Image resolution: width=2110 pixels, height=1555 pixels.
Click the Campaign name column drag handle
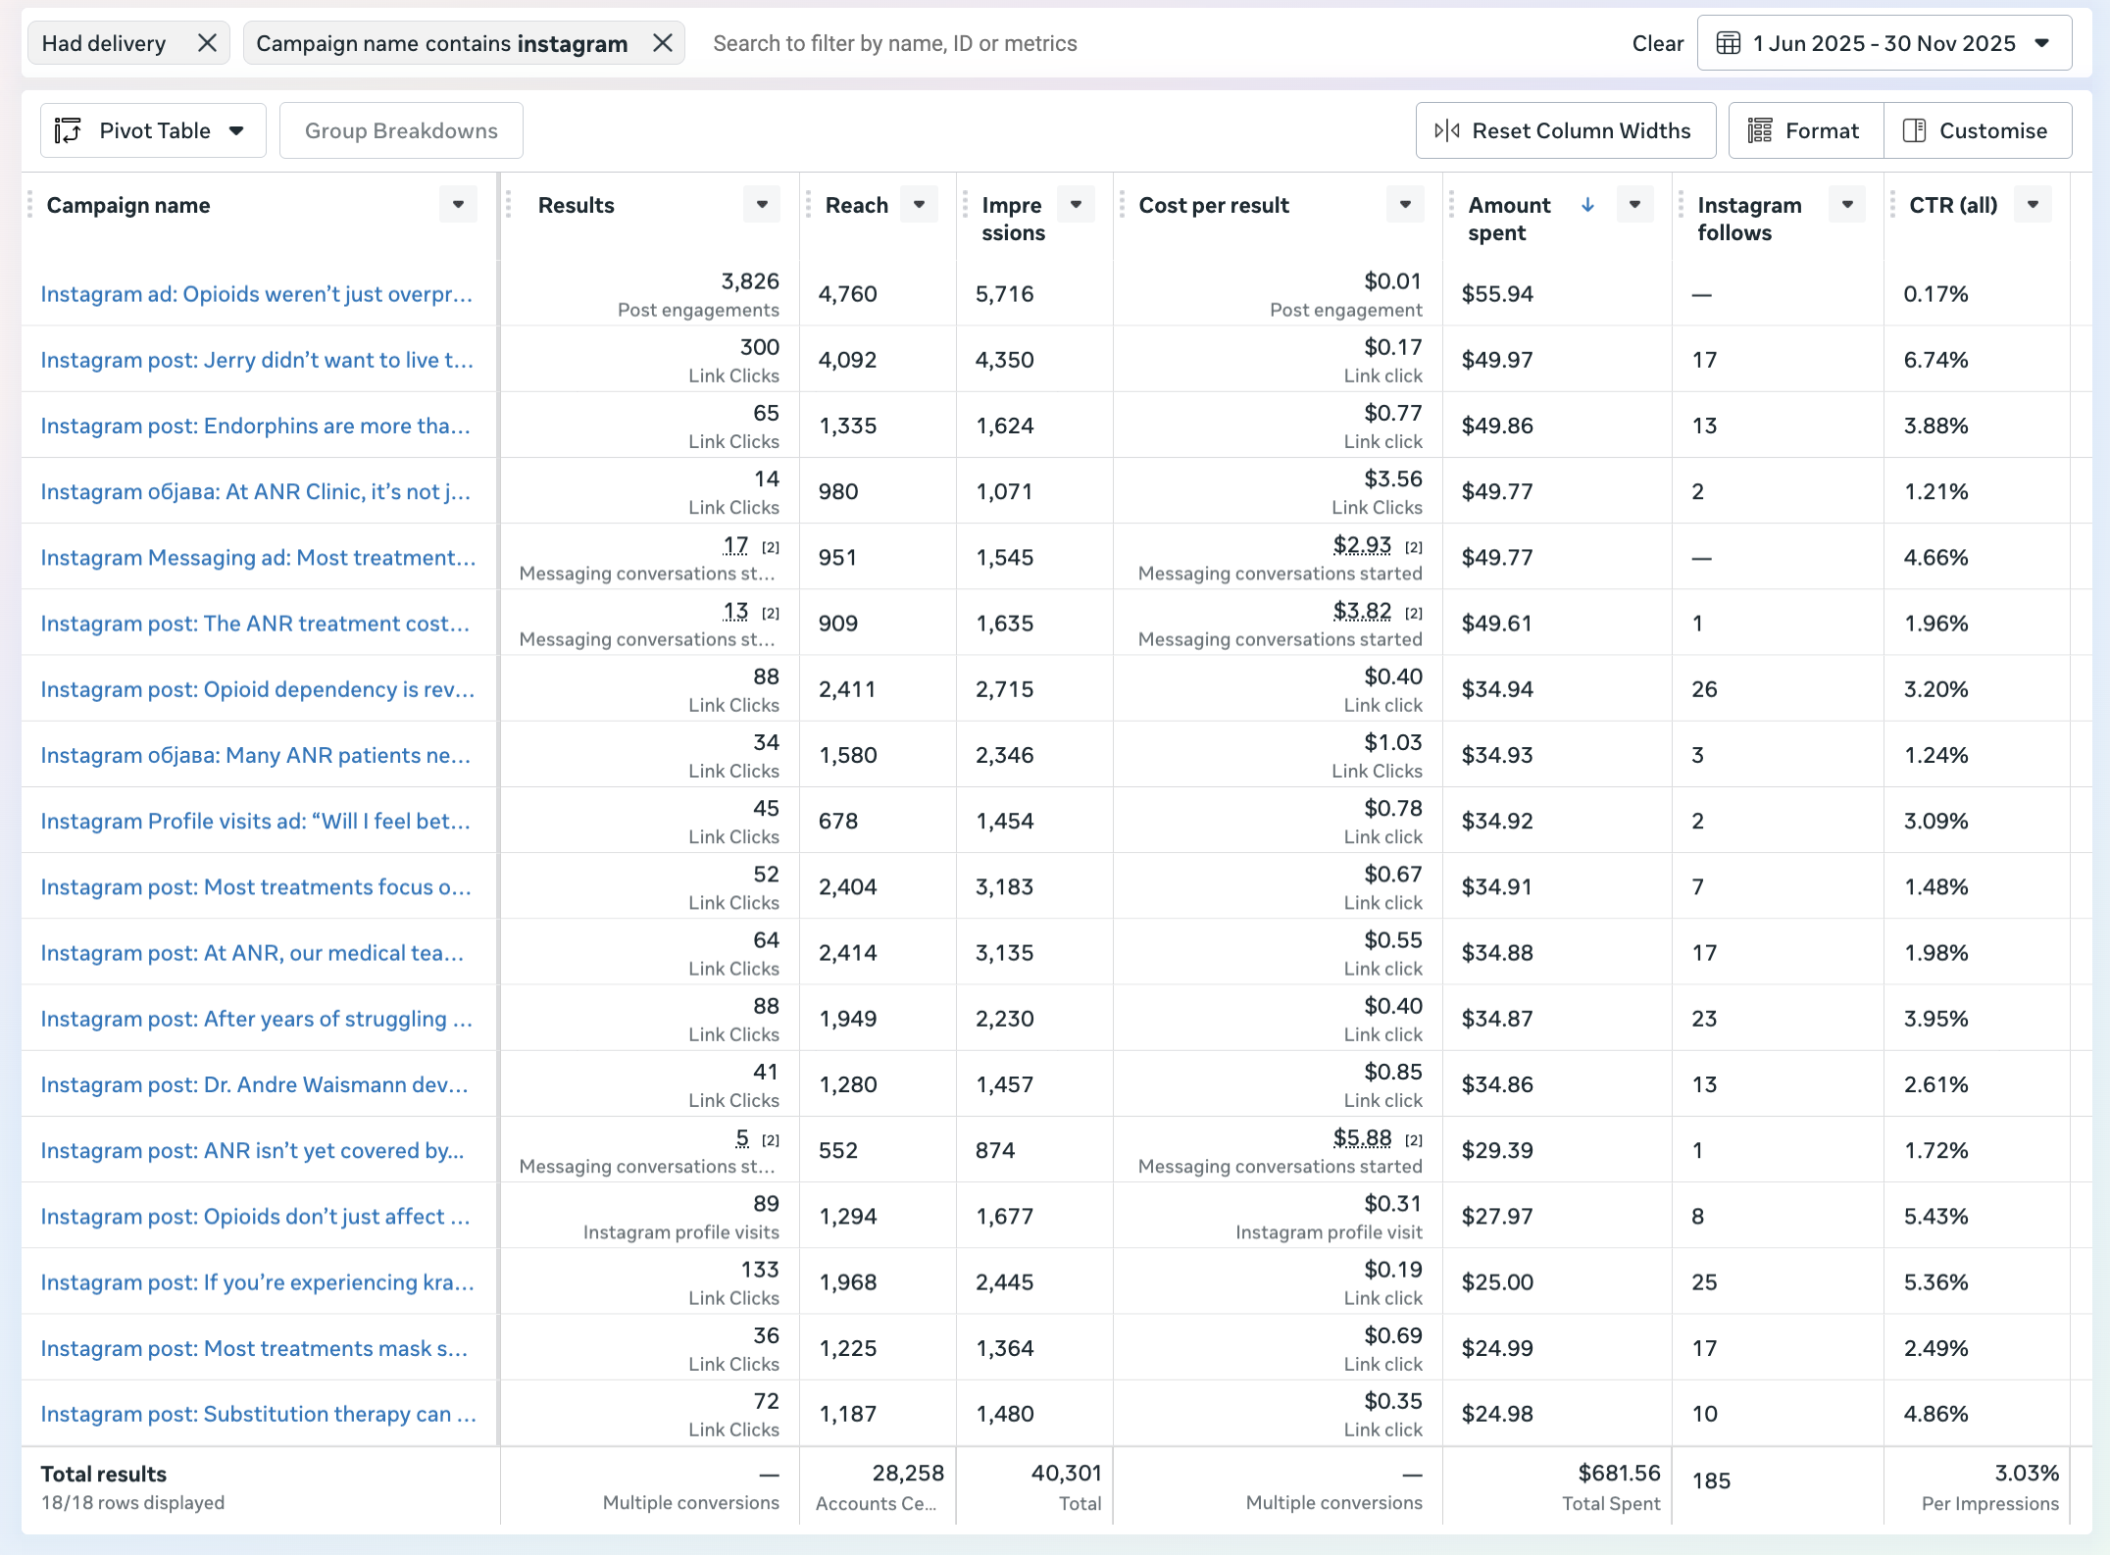tap(30, 205)
